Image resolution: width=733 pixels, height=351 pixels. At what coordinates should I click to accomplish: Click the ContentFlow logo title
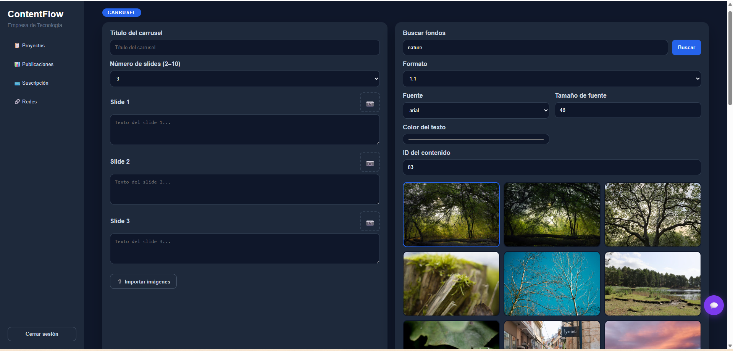point(36,14)
